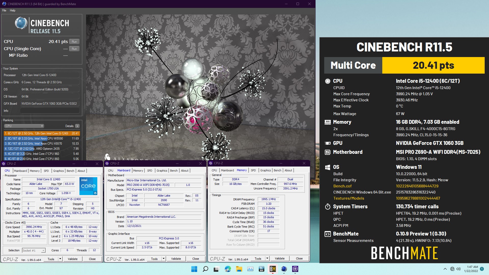Click DRAM Frequency value 1995.1 MHz

click(x=268, y=199)
